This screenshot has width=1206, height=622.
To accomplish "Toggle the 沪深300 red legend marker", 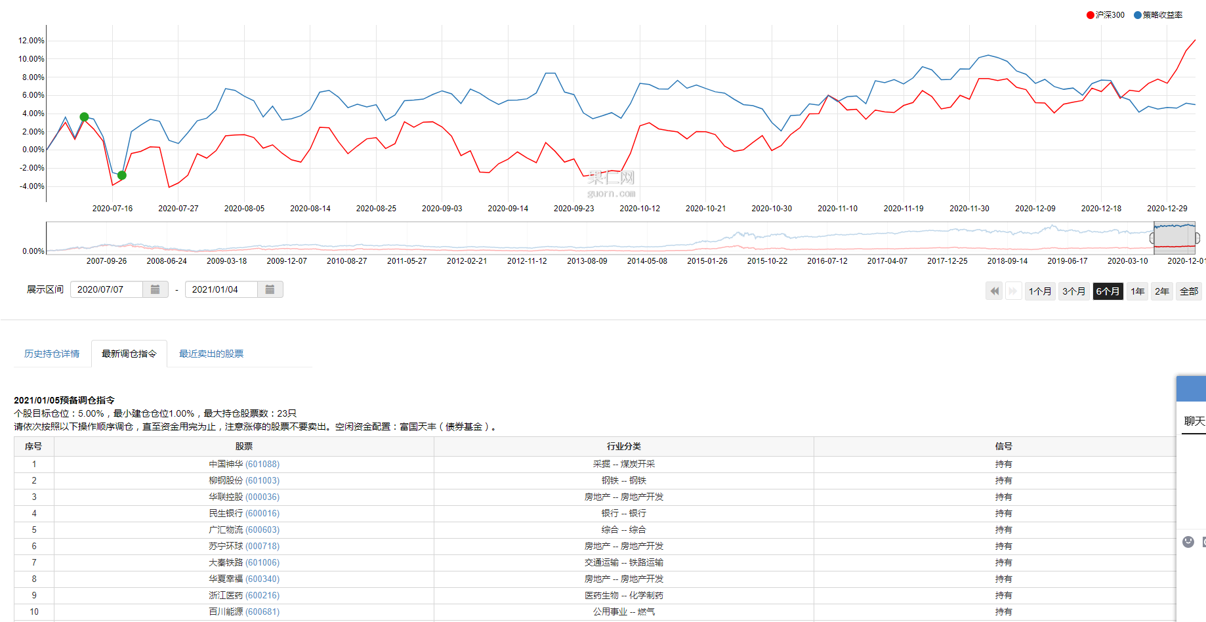I will pyautogui.click(x=1090, y=15).
